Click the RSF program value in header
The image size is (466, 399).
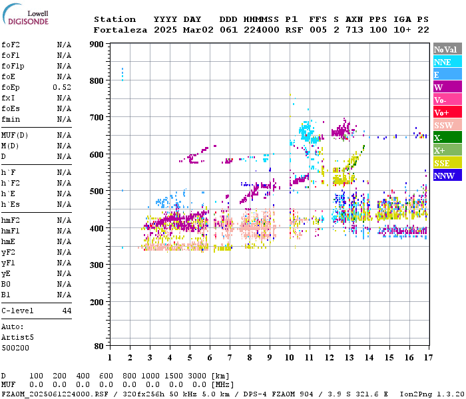(294, 30)
